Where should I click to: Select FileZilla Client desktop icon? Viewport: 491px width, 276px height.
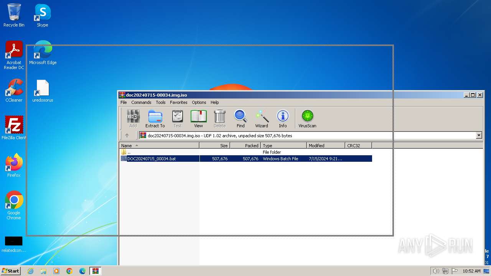point(14,128)
